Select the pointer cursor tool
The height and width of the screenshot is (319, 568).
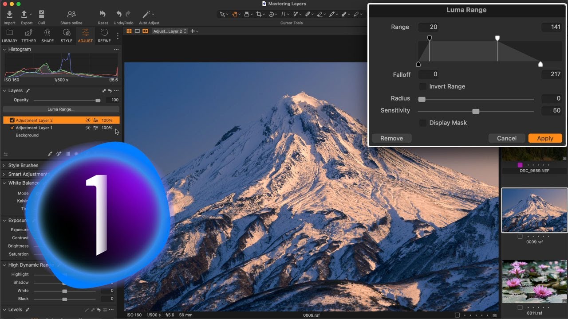click(x=222, y=15)
